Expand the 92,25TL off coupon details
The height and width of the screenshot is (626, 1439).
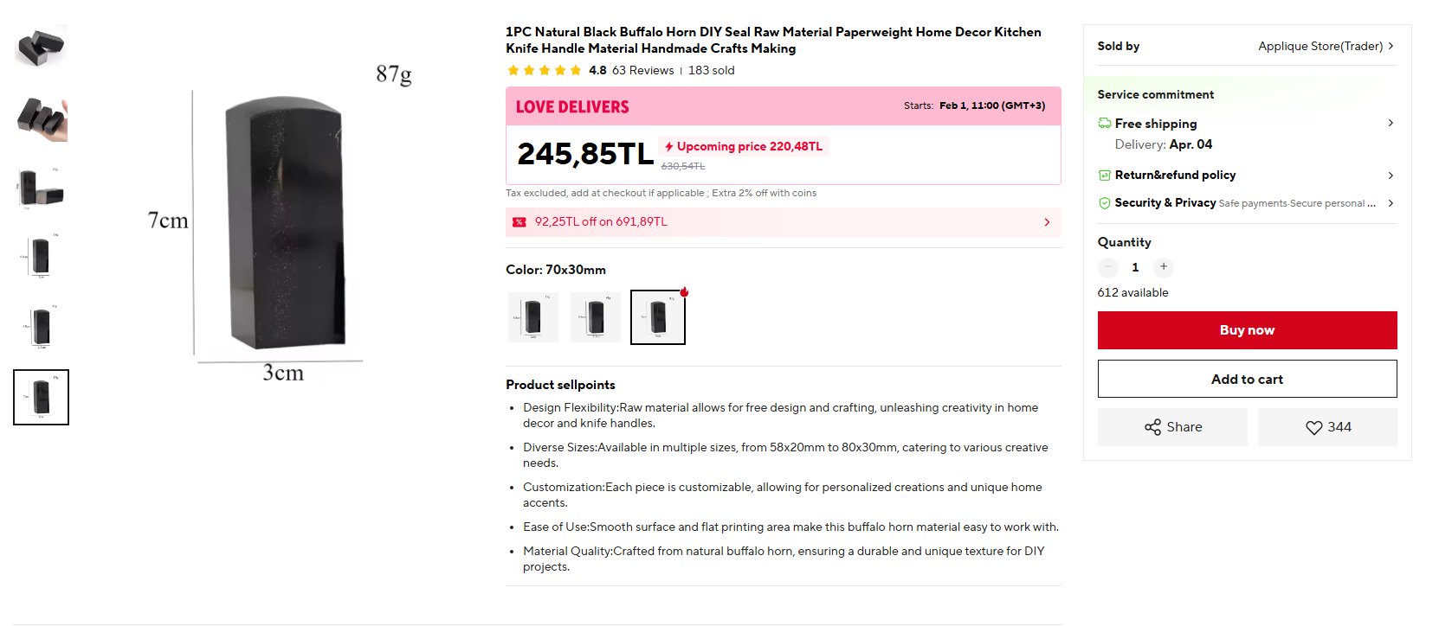click(x=1046, y=222)
